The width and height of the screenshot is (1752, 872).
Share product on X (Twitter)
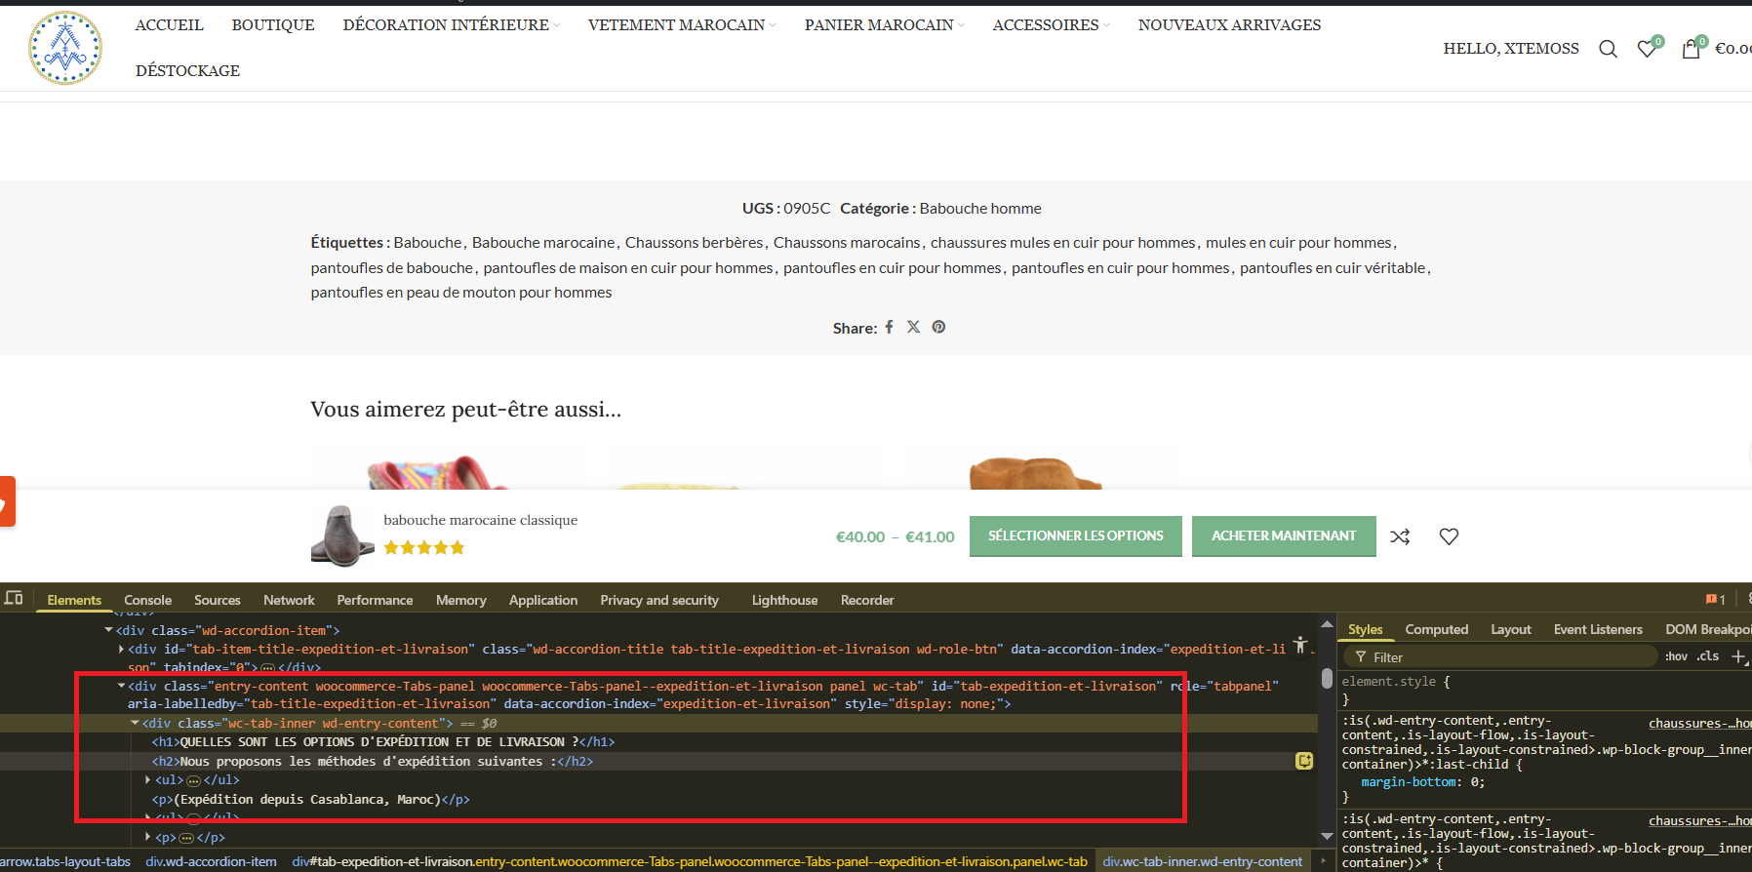[913, 327]
